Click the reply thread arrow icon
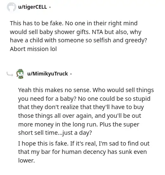This screenshot has width=165, height=175. pyautogui.click(x=10, y=74)
